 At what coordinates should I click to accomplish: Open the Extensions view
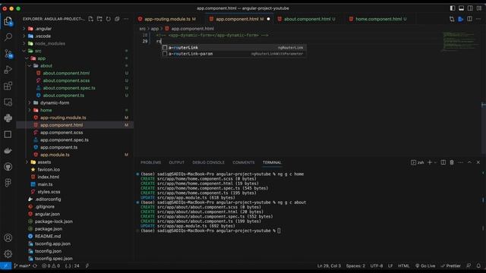(x=8, y=86)
